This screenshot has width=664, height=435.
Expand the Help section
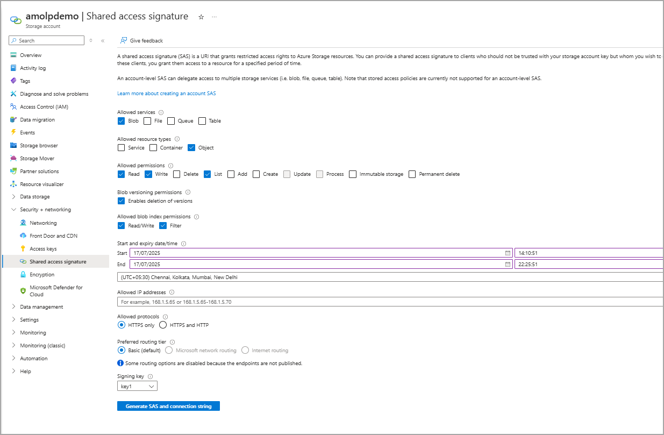click(x=13, y=372)
